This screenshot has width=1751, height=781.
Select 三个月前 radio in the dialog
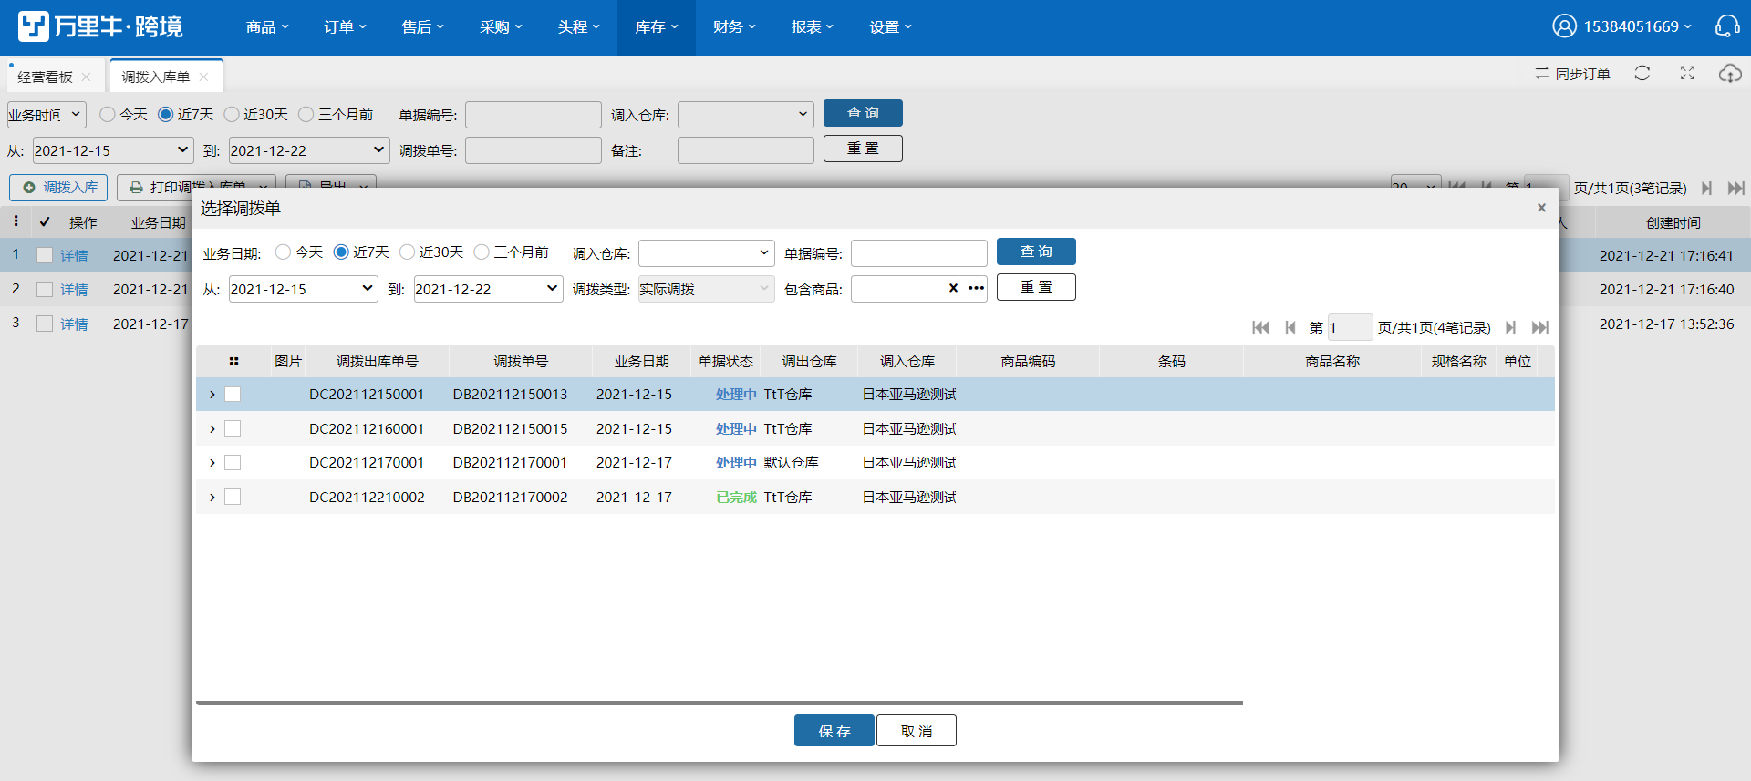coord(482,252)
